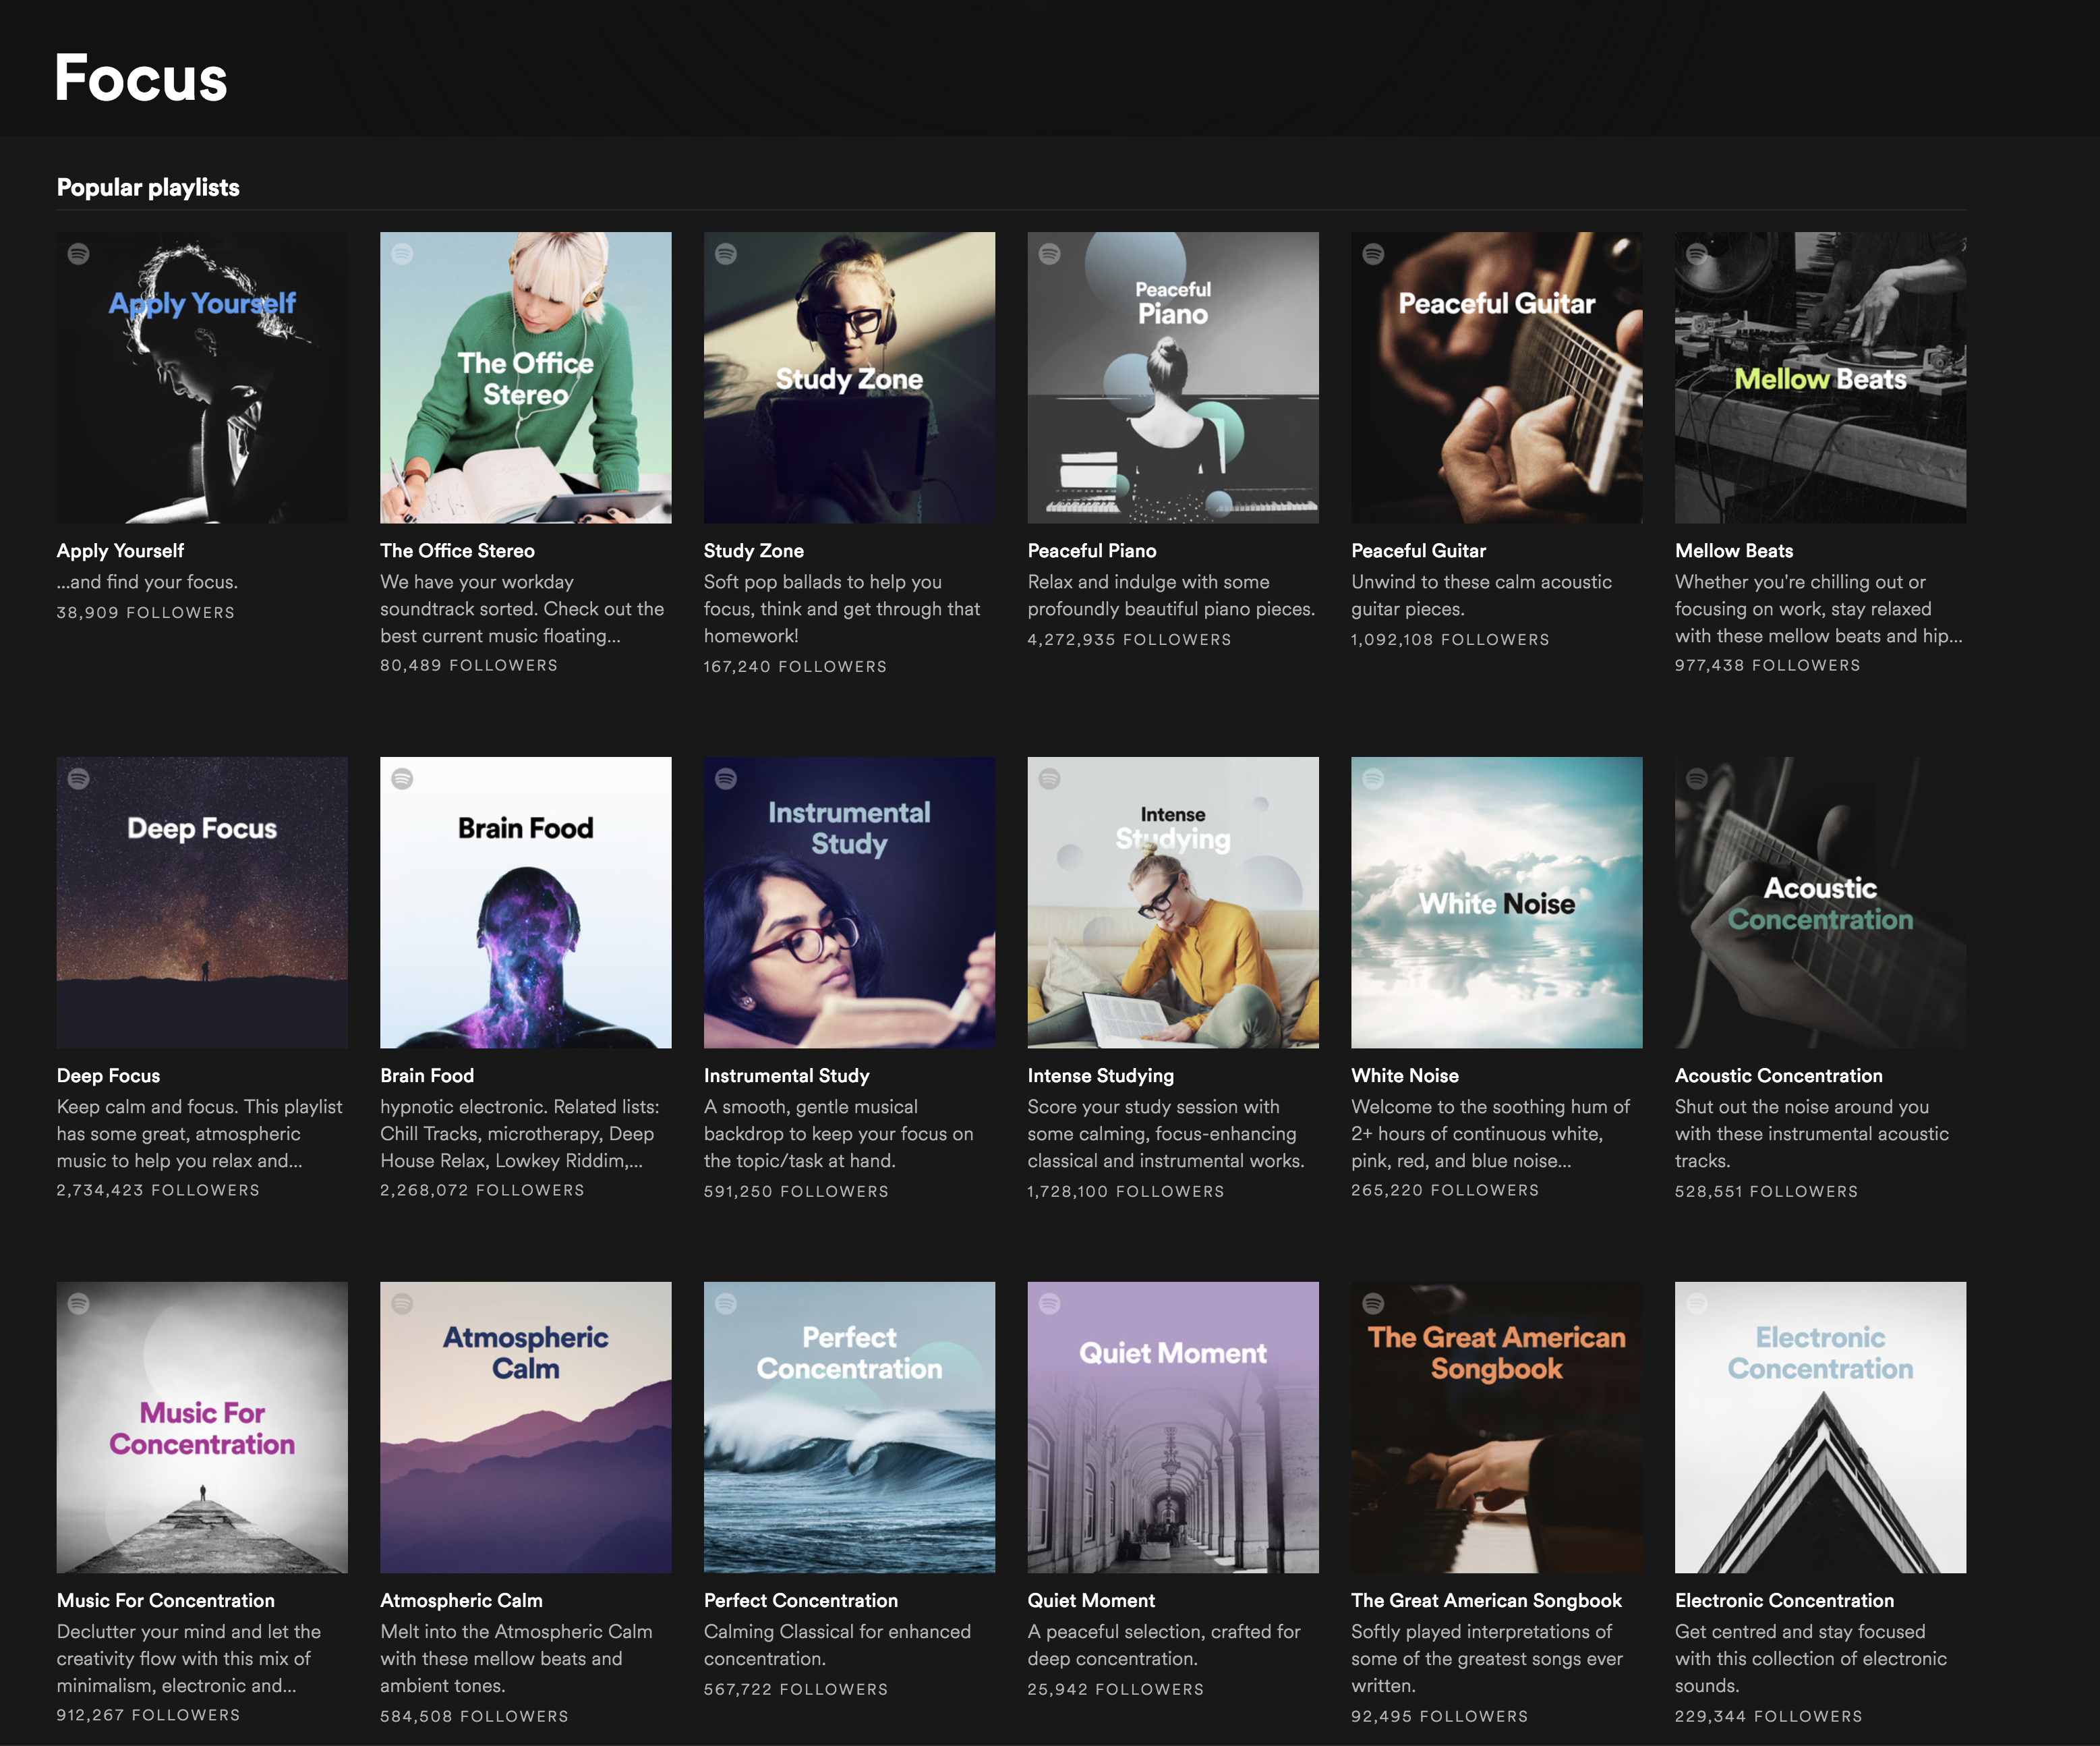2100x1746 pixels.
Task: Open the White Noise cover image
Action: point(1497,903)
